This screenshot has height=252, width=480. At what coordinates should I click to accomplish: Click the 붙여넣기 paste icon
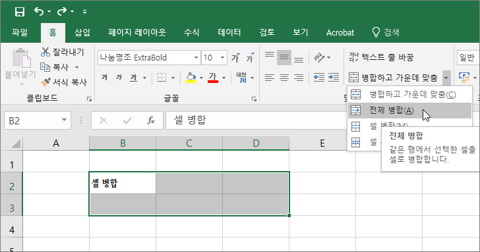click(21, 58)
